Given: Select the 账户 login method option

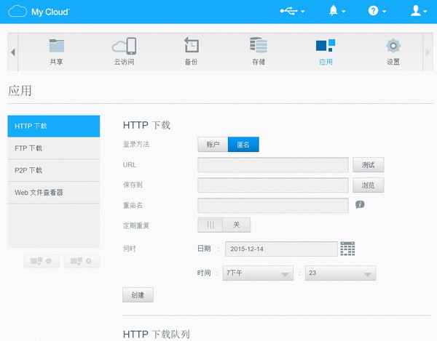Looking at the screenshot, I should (x=213, y=145).
